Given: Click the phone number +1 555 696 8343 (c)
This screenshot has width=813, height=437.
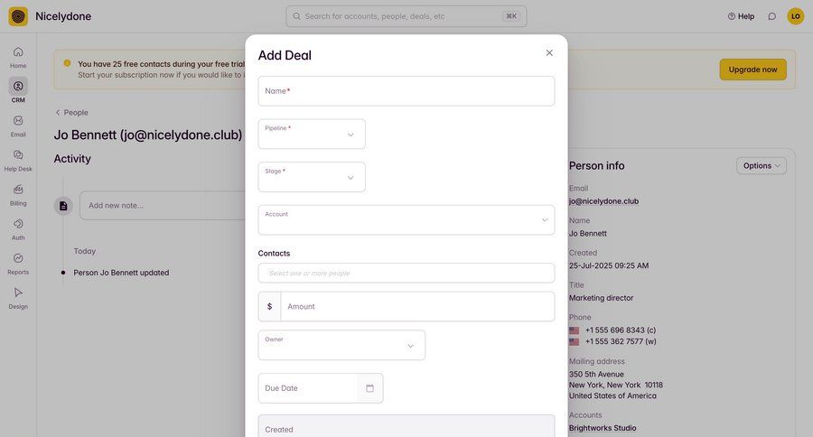Looking at the screenshot, I should pos(621,330).
